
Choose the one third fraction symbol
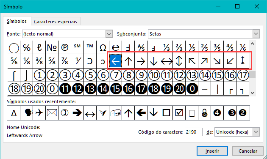click(167, 47)
